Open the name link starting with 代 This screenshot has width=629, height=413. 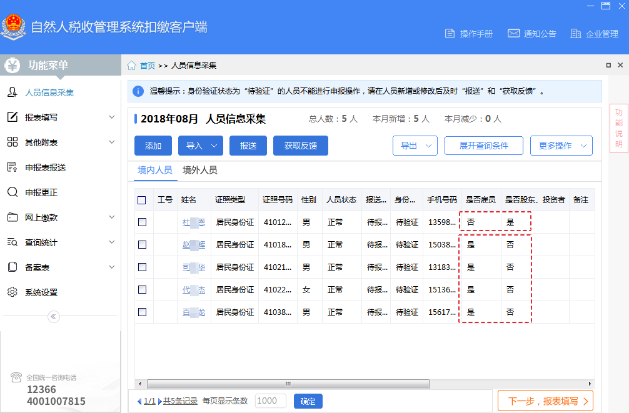pos(194,289)
